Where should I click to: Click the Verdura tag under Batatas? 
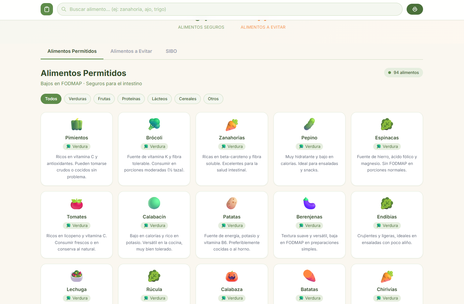(309, 298)
